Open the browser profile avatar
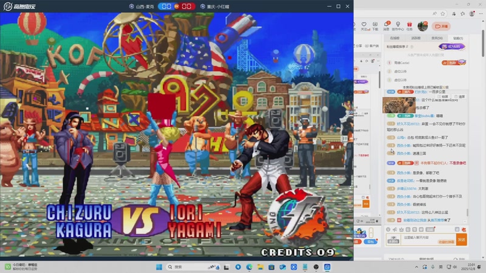Viewport: 486px width, 273px height. (x=472, y=13)
